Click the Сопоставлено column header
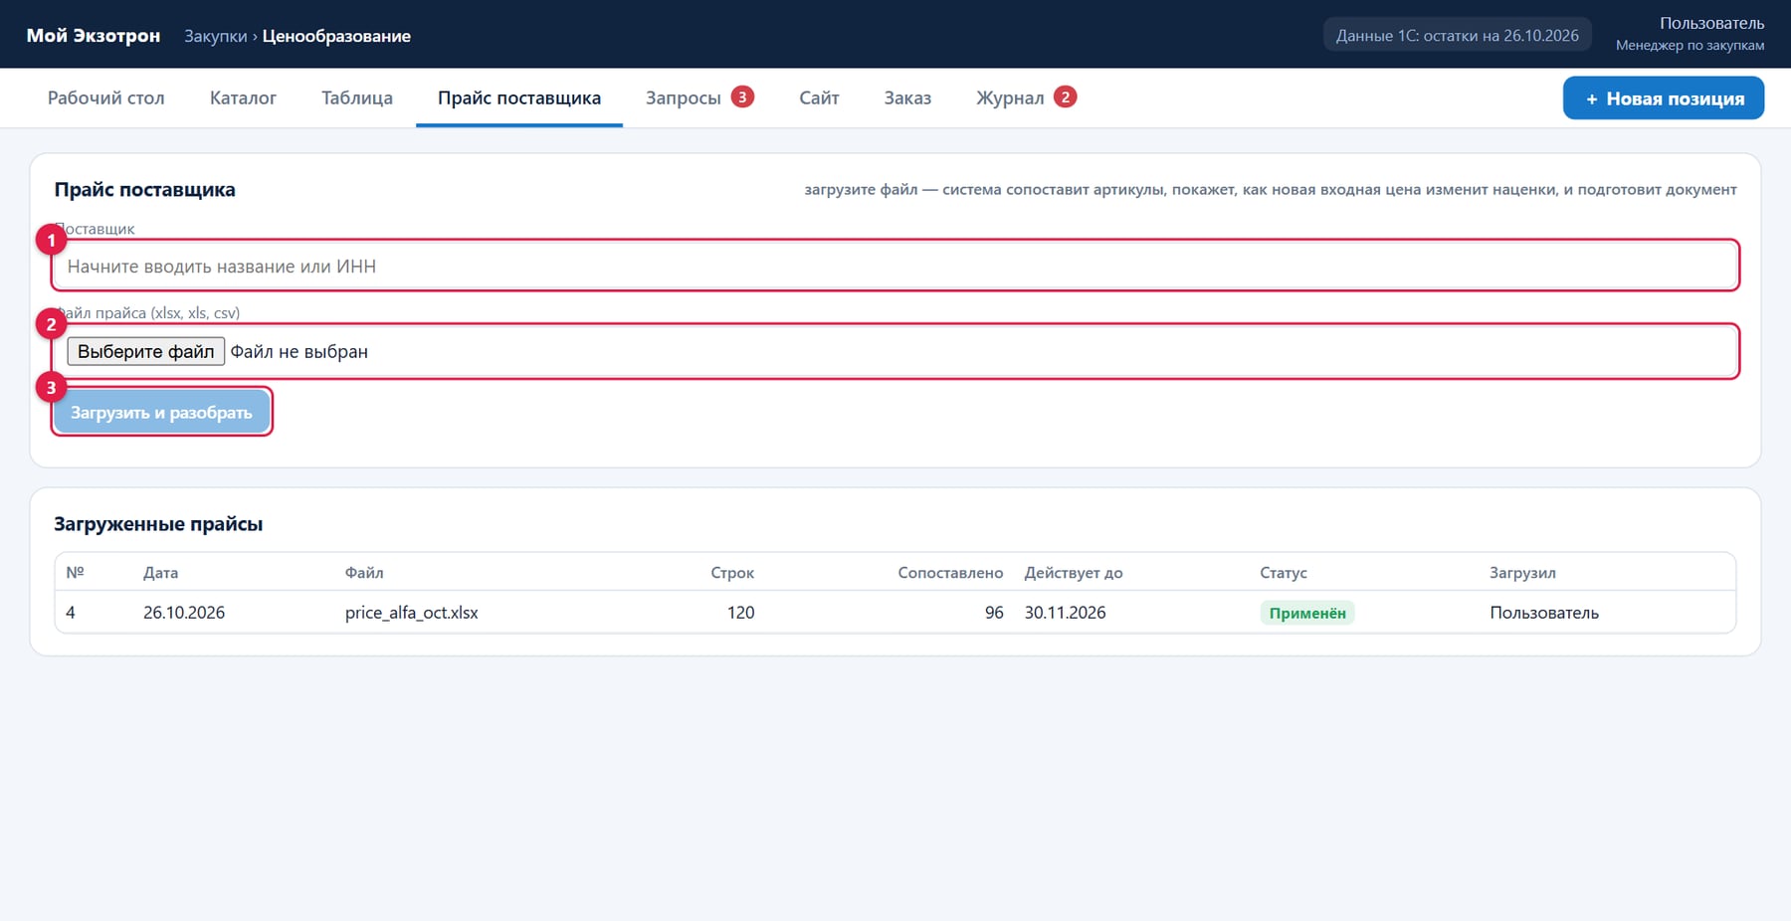This screenshot has width=1791, height=921. pos(950,573)
